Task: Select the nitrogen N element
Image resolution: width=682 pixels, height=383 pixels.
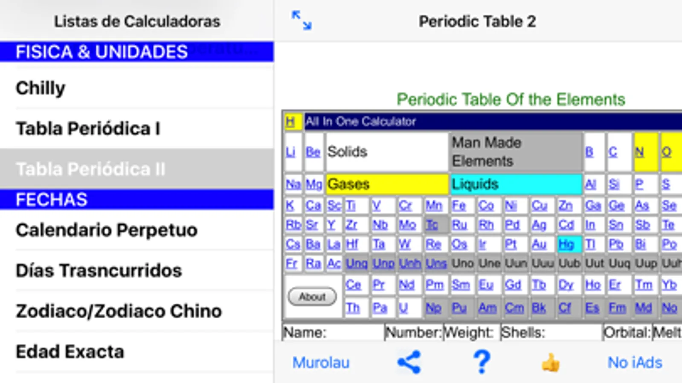Action: pos(639,152)
